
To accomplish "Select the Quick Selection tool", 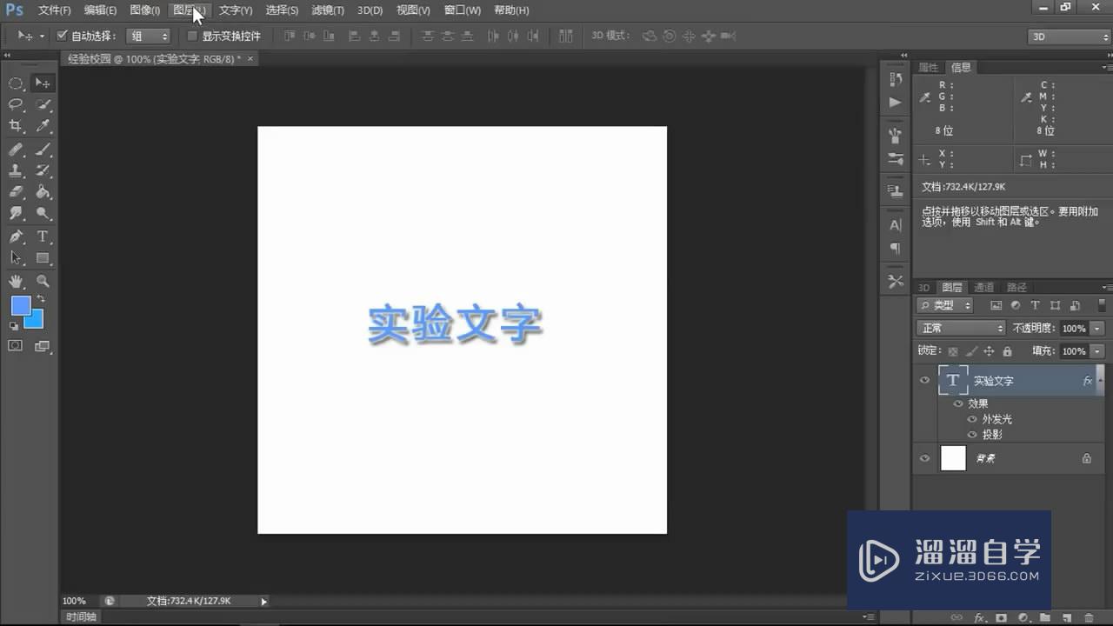I will (43, 104).
